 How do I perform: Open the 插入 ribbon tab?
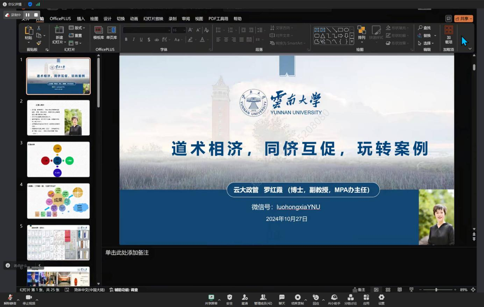click(x=81, y=19)
